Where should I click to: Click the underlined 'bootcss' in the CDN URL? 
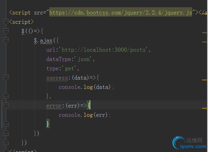point(97,13)
